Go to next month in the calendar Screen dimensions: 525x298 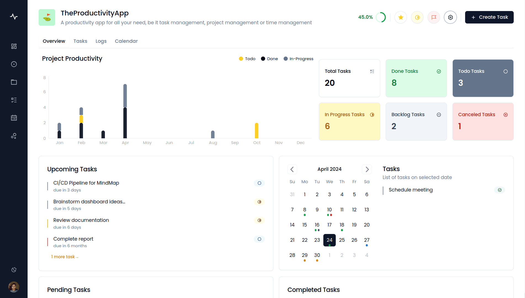[367, 169]
